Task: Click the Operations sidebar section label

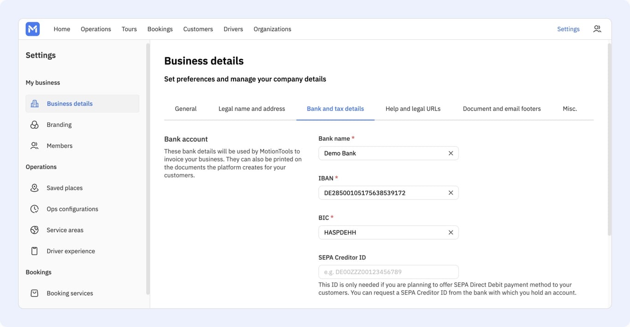Action: (x=41, y=167)
